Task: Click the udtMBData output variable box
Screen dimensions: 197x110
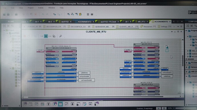Action: [84, 73]
